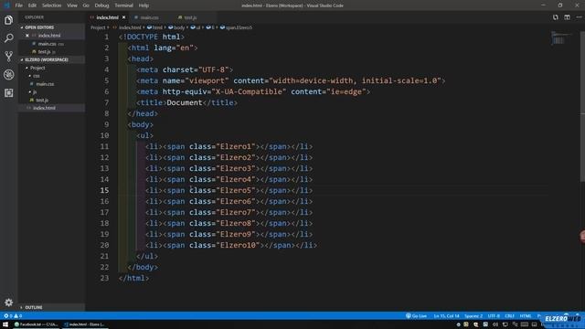Image resolution: width=585 pixels, height=329 pixels.
Task: Open the File menu
Action: (x=18, y=5)
